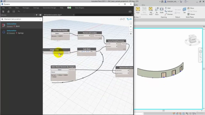205x115 pixels.
Task: Click the work plane Viewer tool
Action: [x=191, y=14]
